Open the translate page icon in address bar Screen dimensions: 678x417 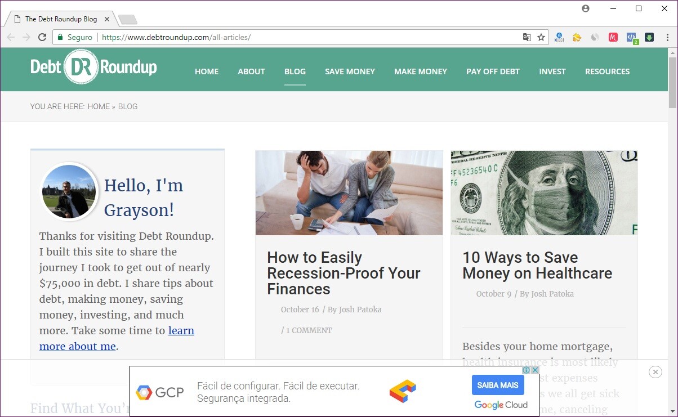[x=527, y=37]
